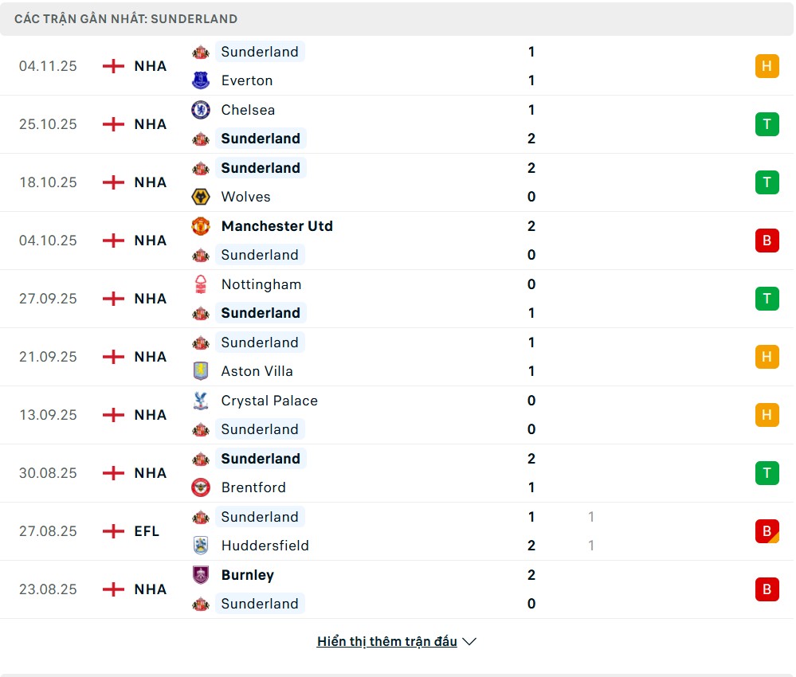
Task: Click the green T badge for Chelsea match
Action: pyautogui.click(x=767, y=124)
